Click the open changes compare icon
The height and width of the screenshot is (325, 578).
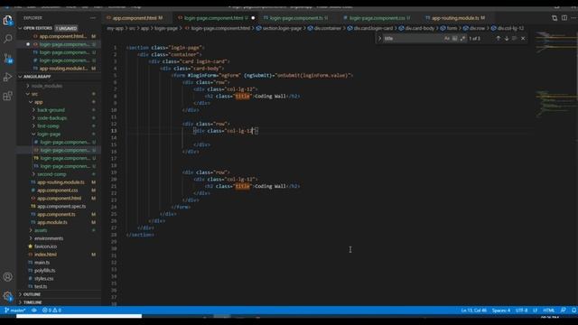555,18
